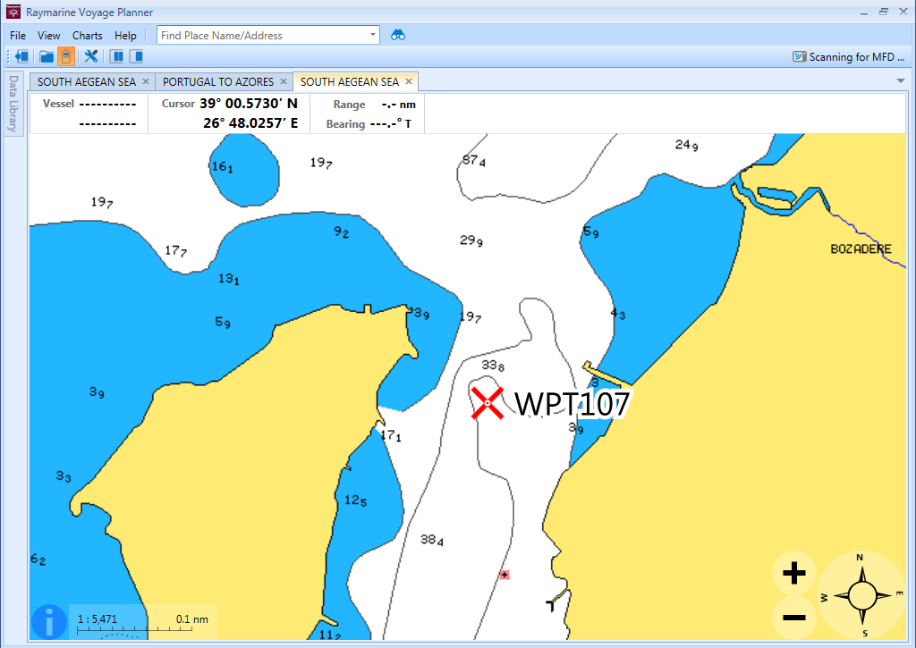This screenshot has height=648, width=916.
Task: Click the Scanning for MFD status text
Action: coord(856,56)
